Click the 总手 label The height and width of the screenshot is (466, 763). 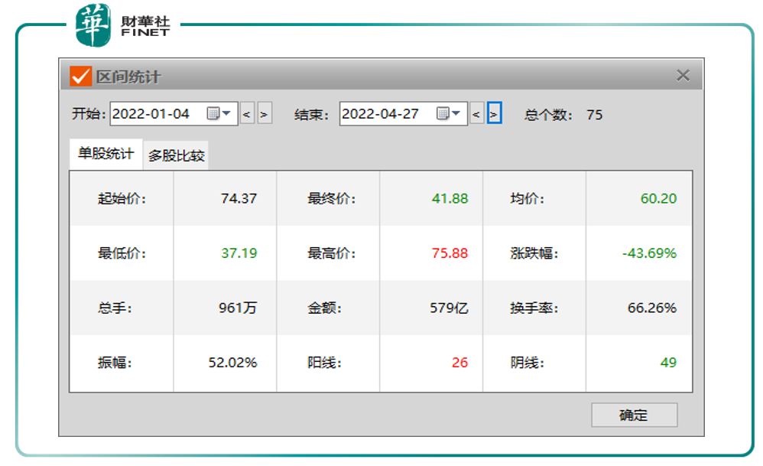[x=115, y=308]
